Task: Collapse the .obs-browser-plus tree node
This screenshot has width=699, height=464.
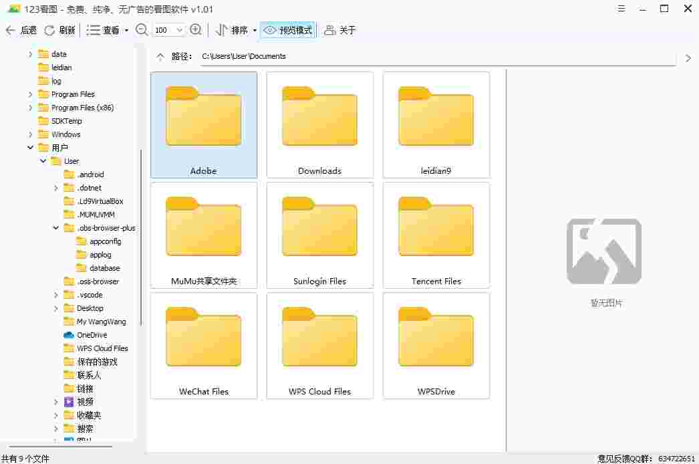Action: pyautogui.click(x=56, y=228)
